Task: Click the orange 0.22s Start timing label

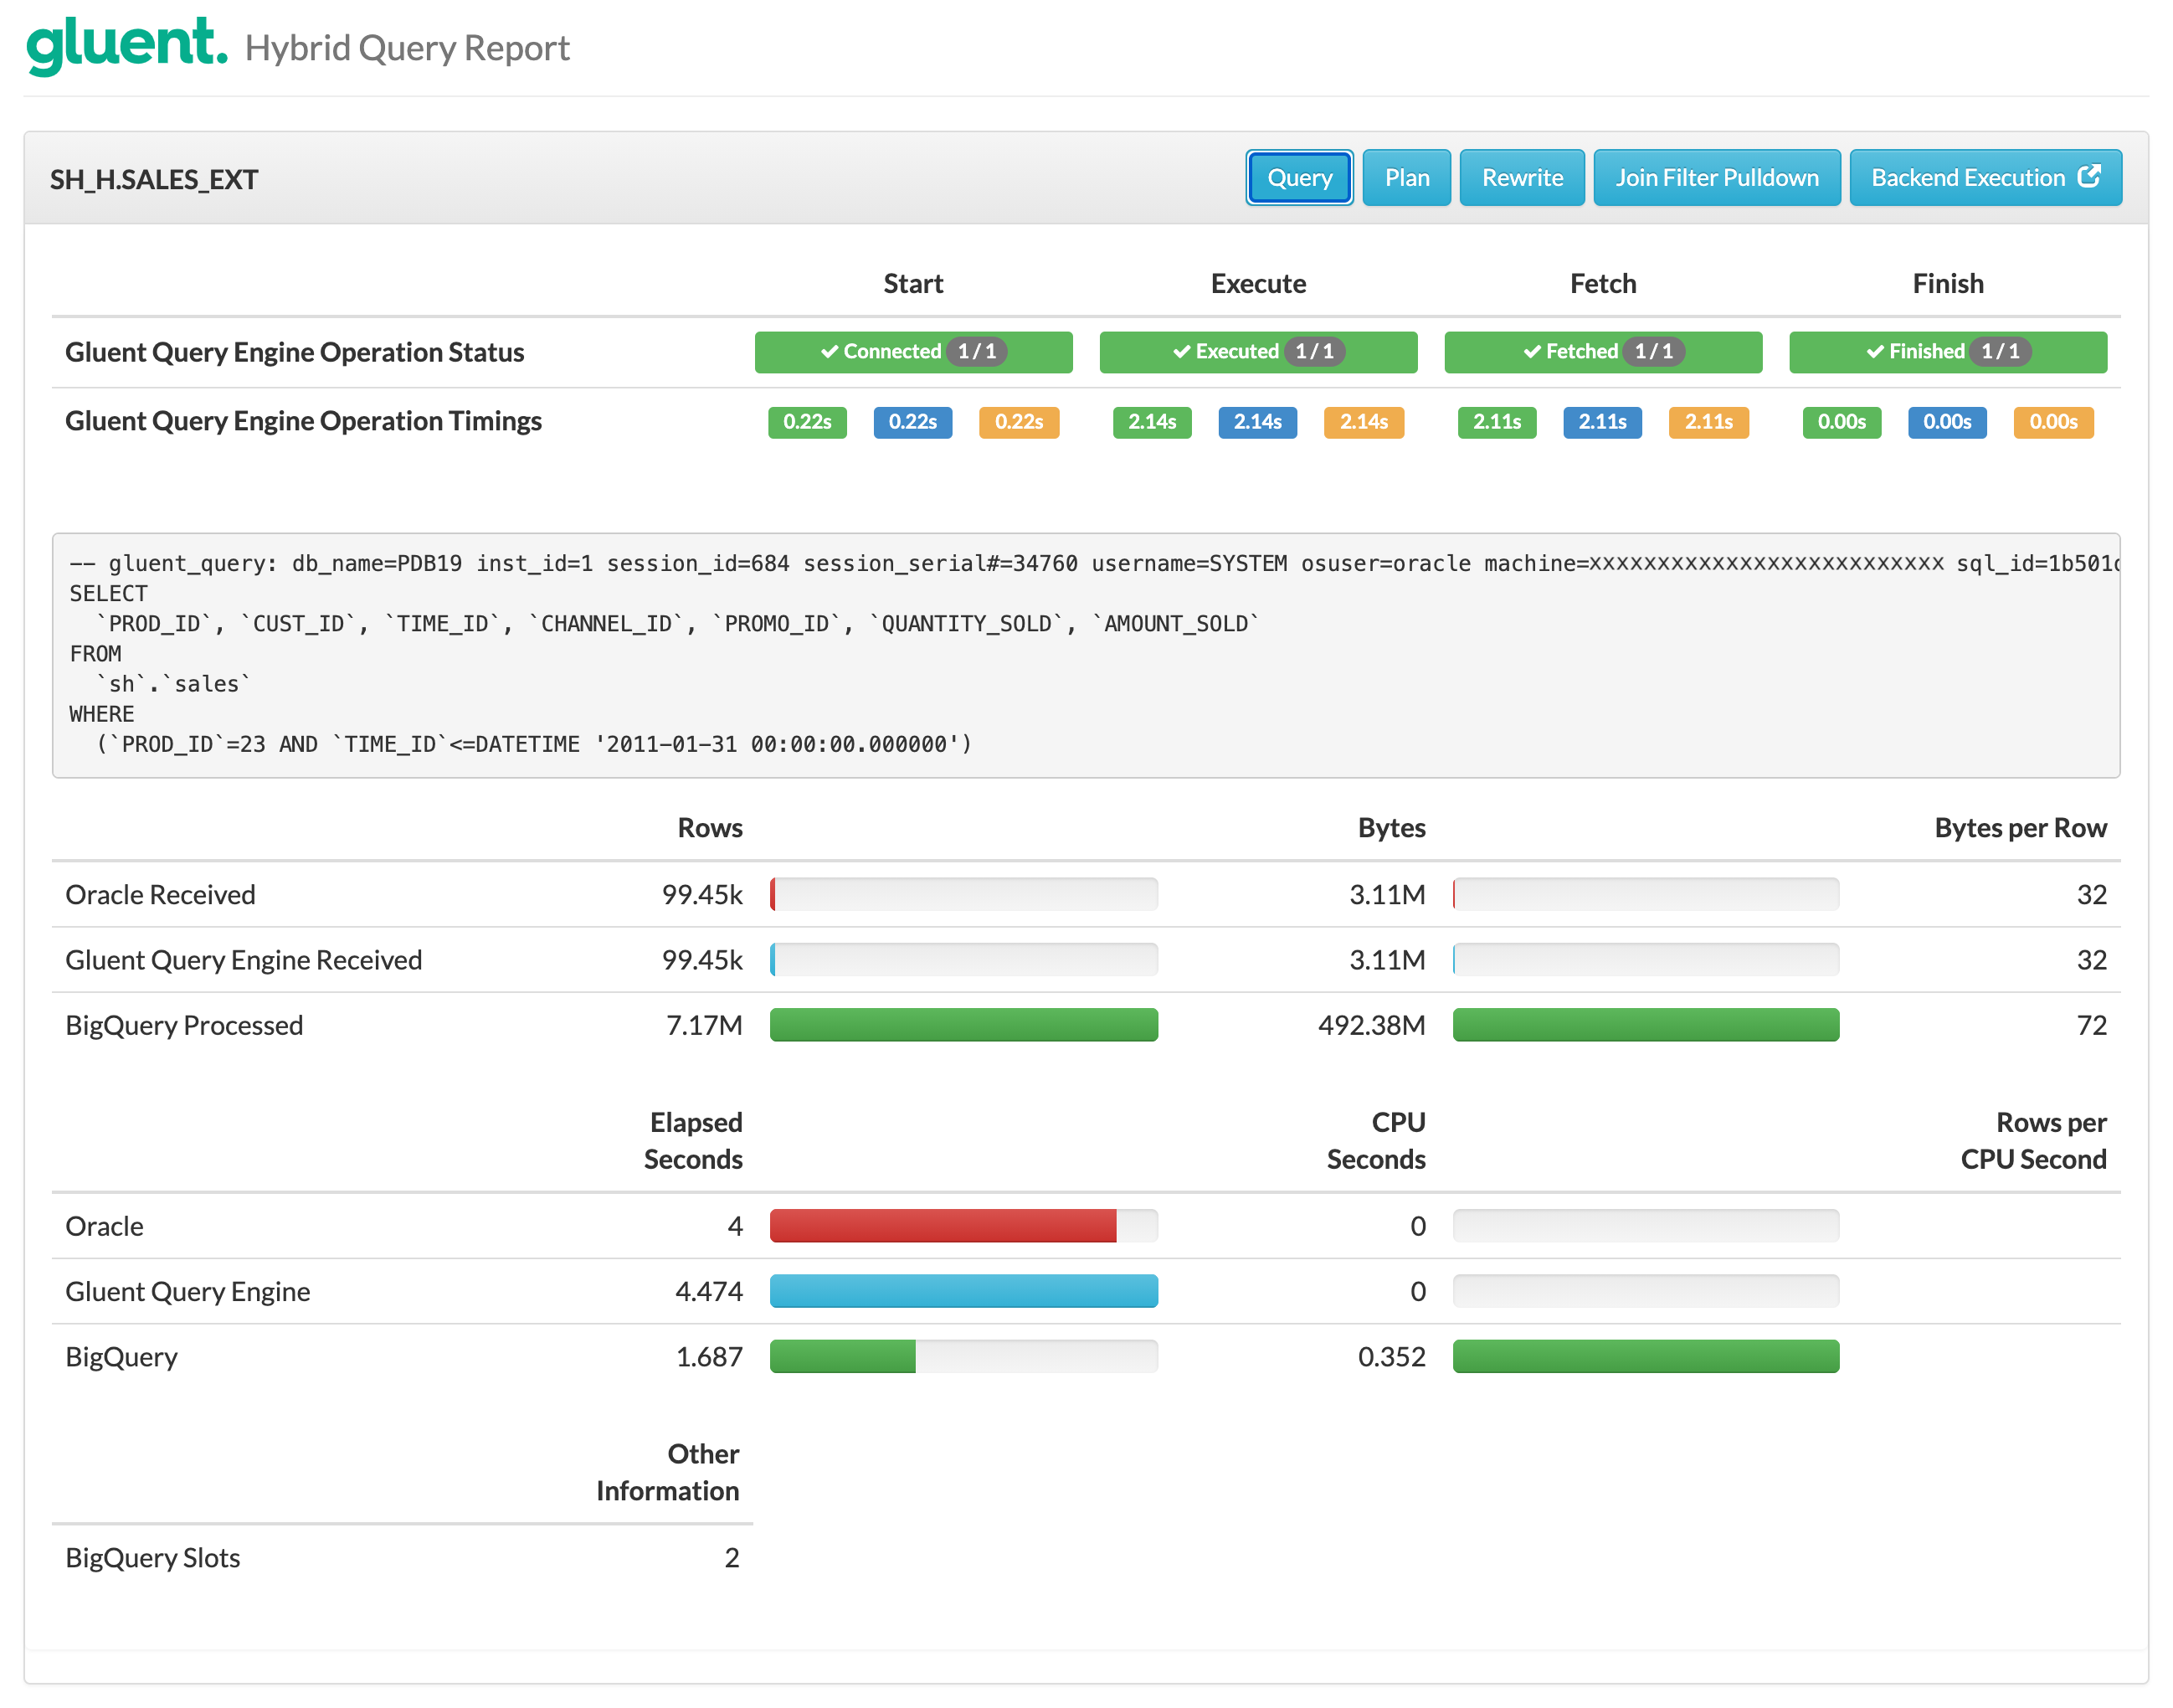Action: pos(1019,422)
